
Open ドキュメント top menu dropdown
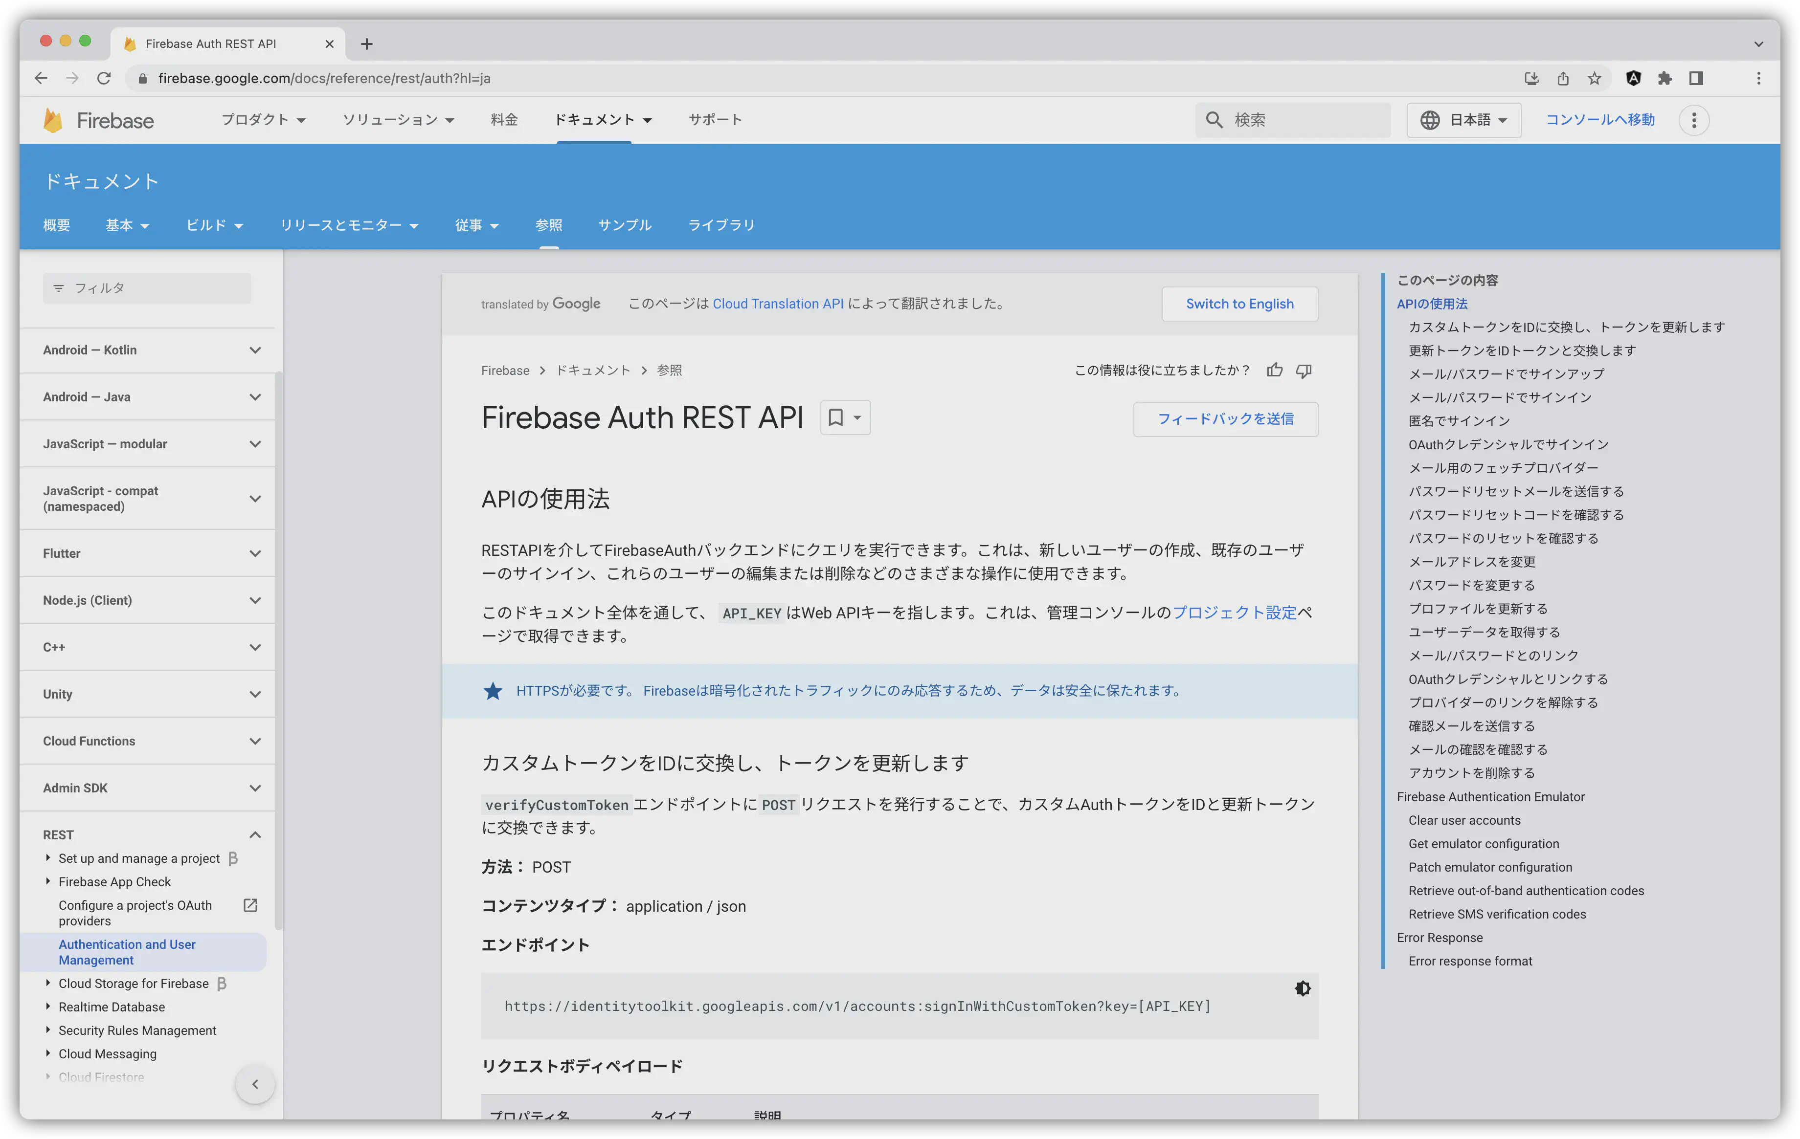tap(603, 119)
